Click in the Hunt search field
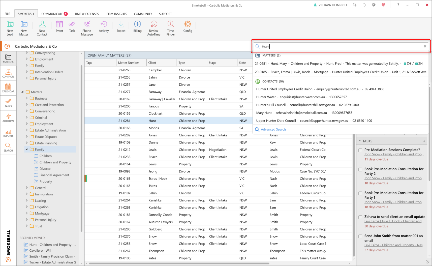 [341, 46]
